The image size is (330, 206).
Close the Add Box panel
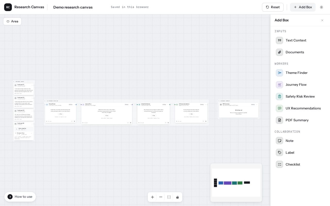[322, 20]
